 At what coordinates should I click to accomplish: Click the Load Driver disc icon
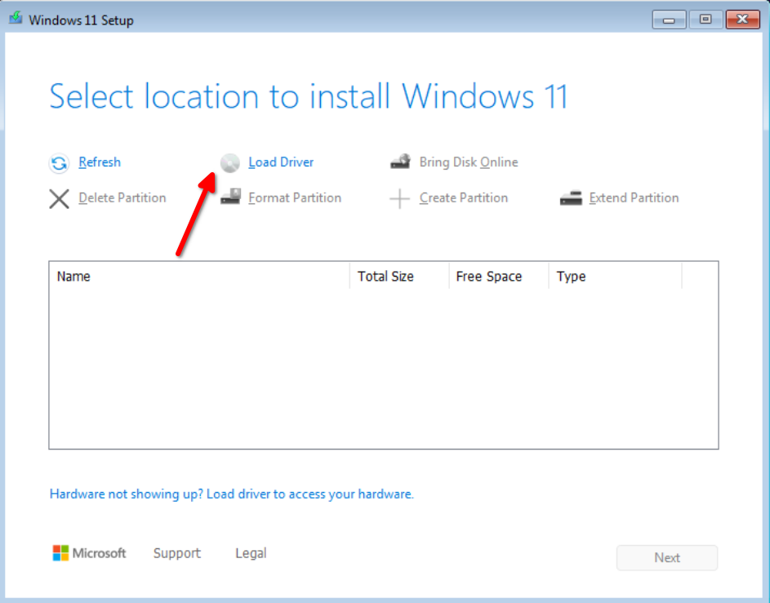[229, 163]
